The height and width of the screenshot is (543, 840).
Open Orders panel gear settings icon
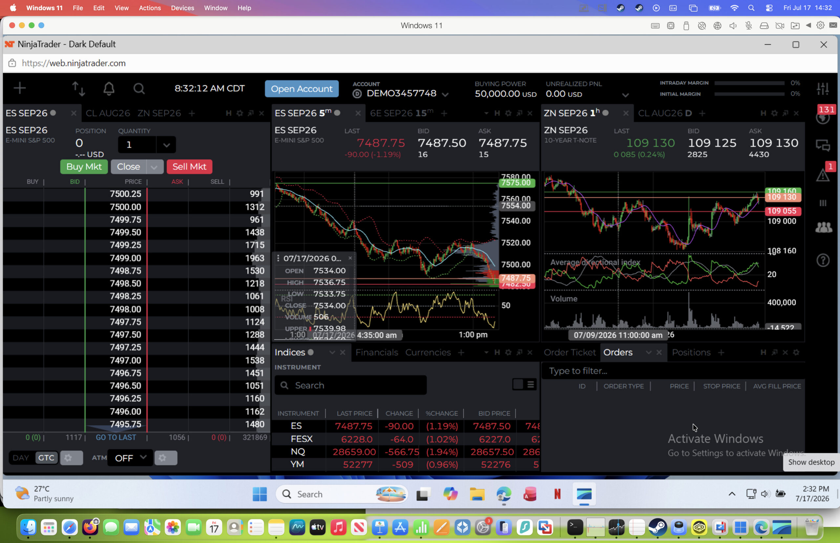click(x=796, y=352)
